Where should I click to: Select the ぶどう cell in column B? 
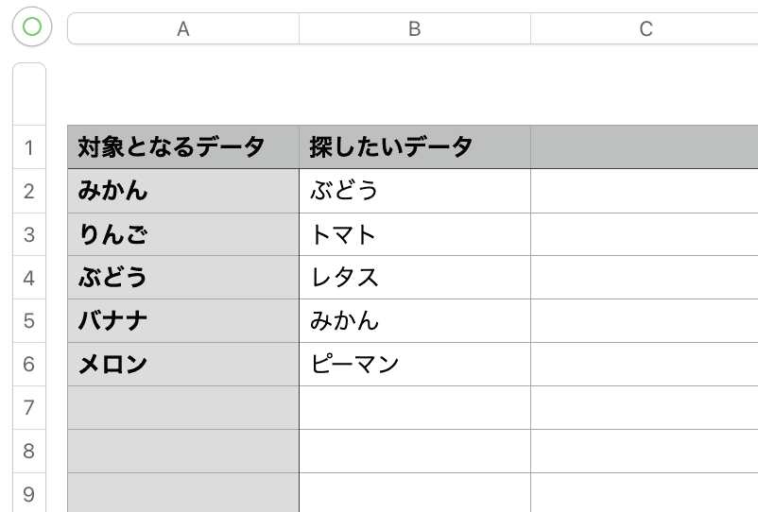coord(415,191)
